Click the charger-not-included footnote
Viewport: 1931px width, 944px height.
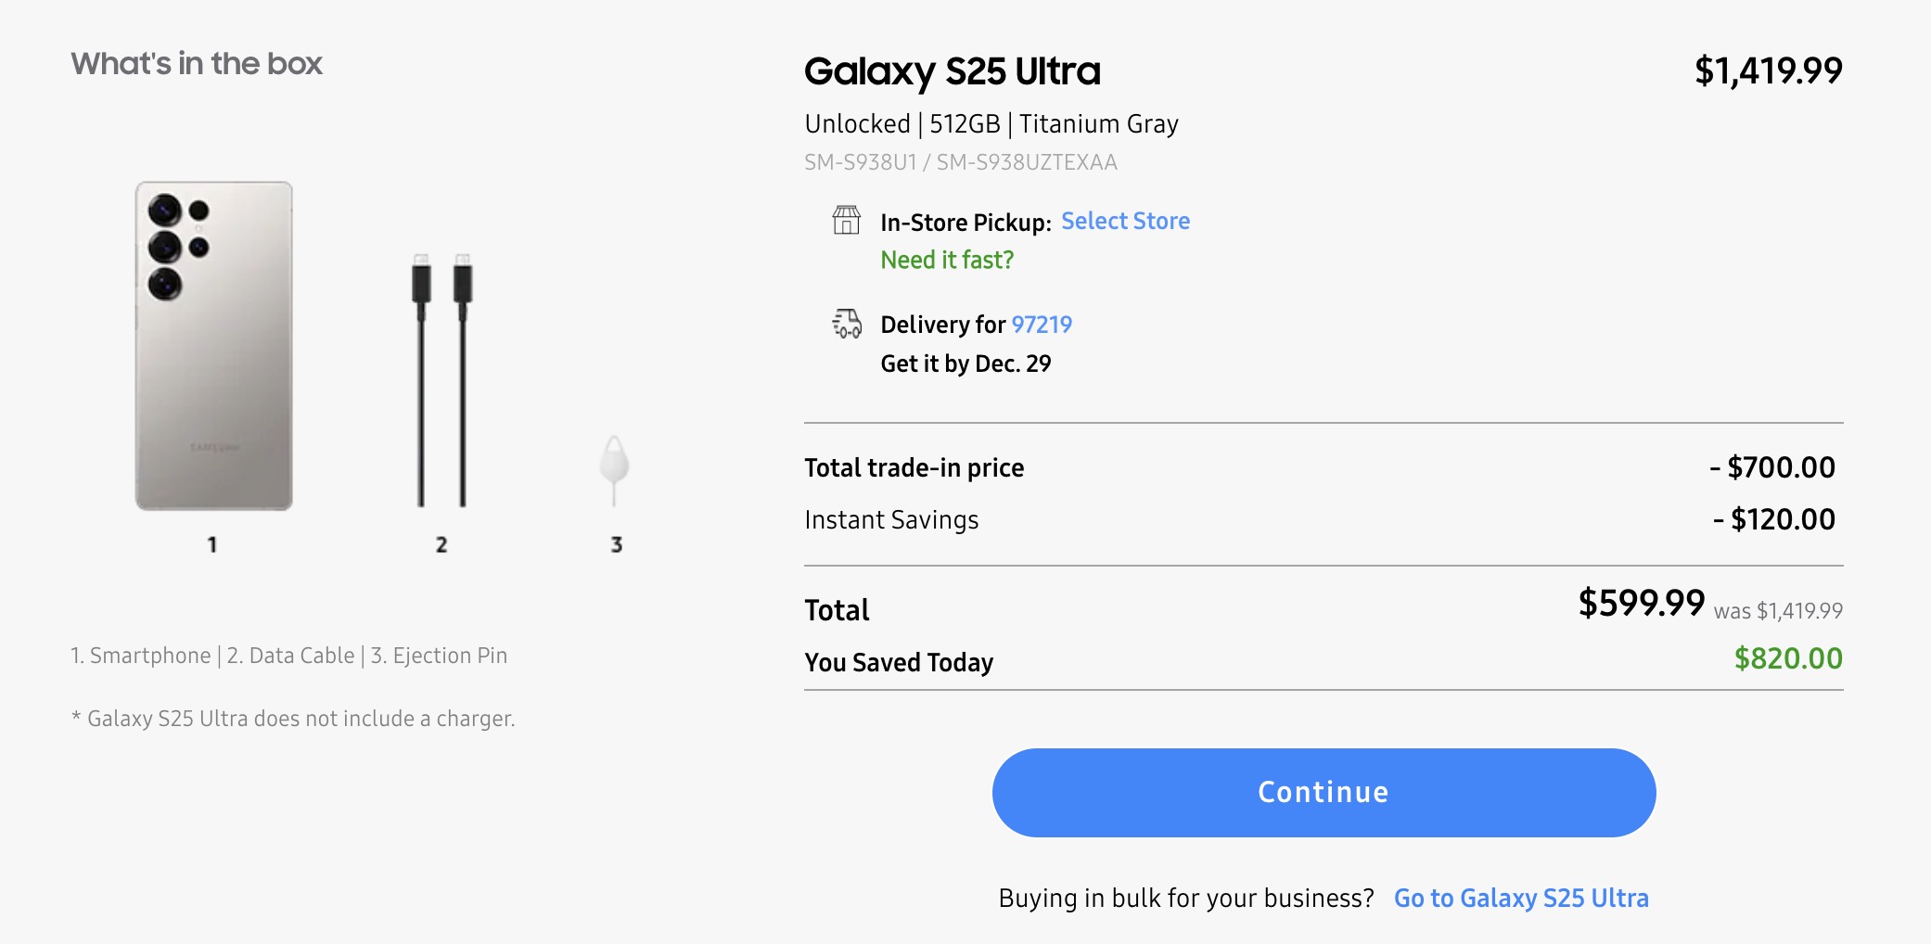293,719
